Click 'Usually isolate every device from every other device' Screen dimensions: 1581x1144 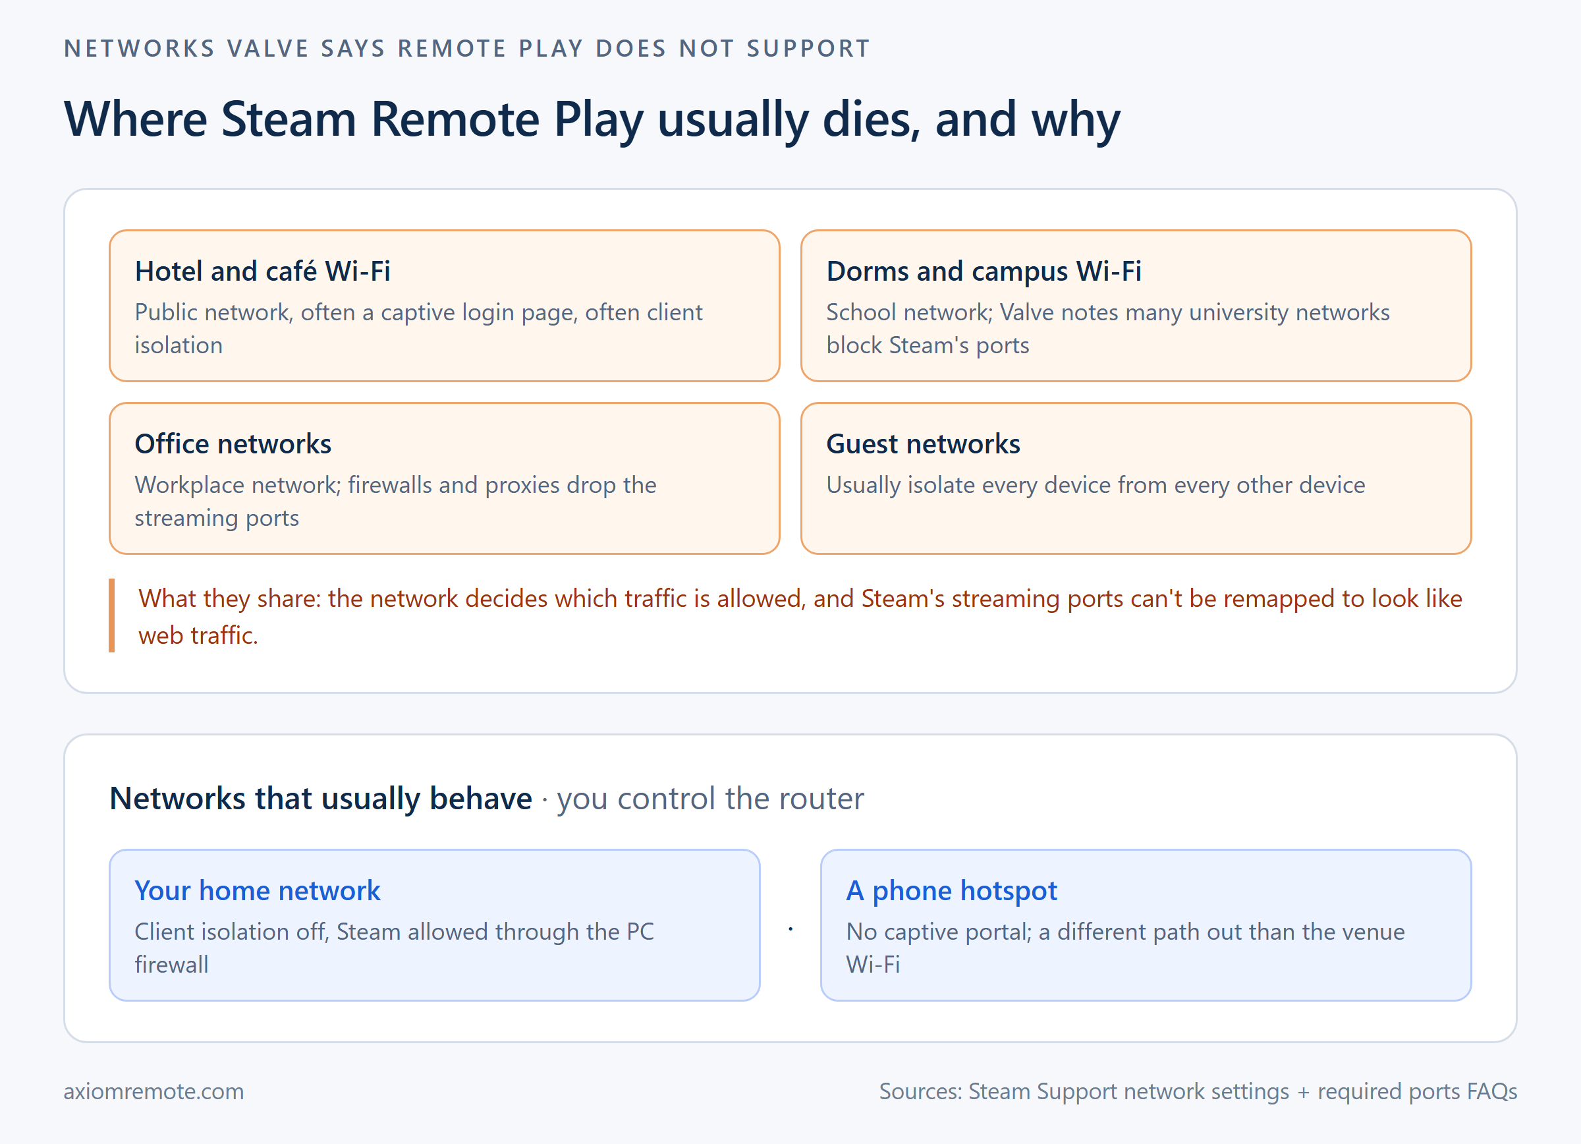[x=1095, y=485]
